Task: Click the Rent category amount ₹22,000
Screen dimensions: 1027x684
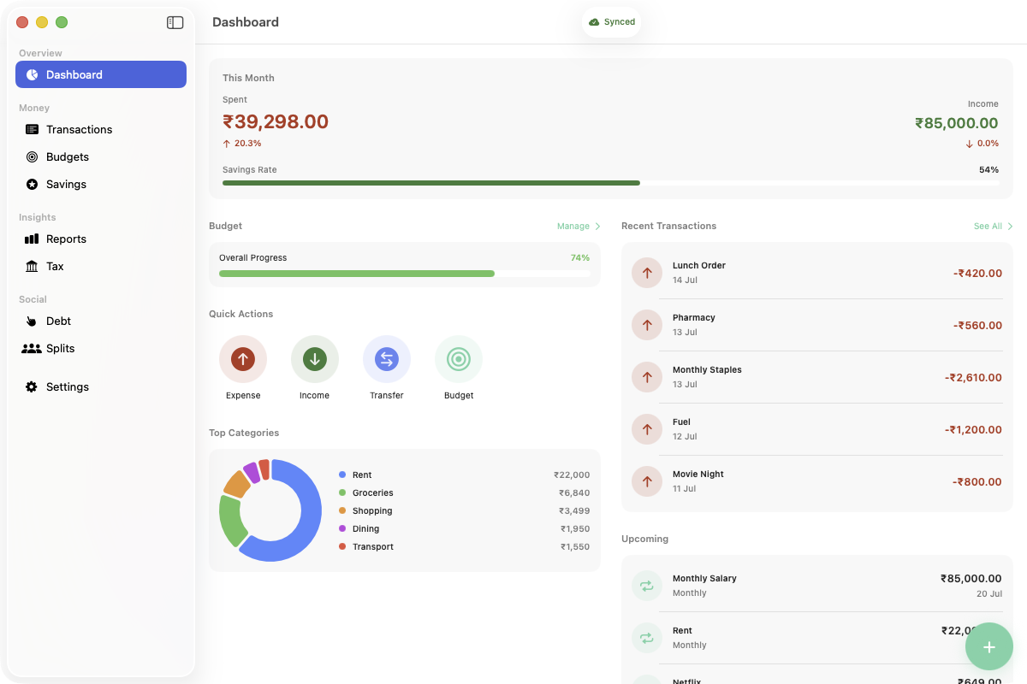Action: tap(572, 475)
